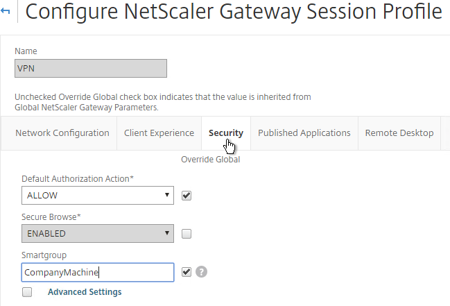Switch to the Remote Desktop tab

(399, 133)
